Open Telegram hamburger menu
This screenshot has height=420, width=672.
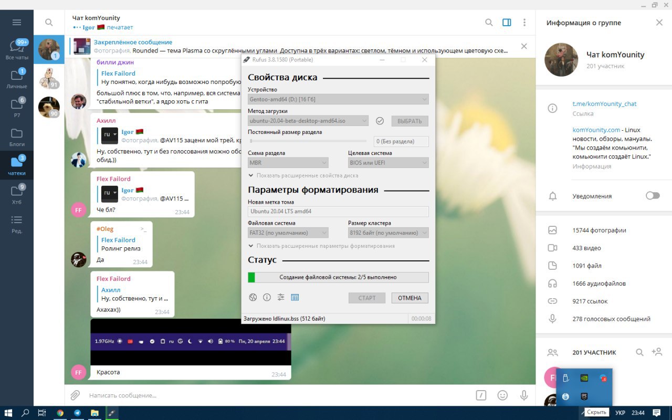pos(17,23)
